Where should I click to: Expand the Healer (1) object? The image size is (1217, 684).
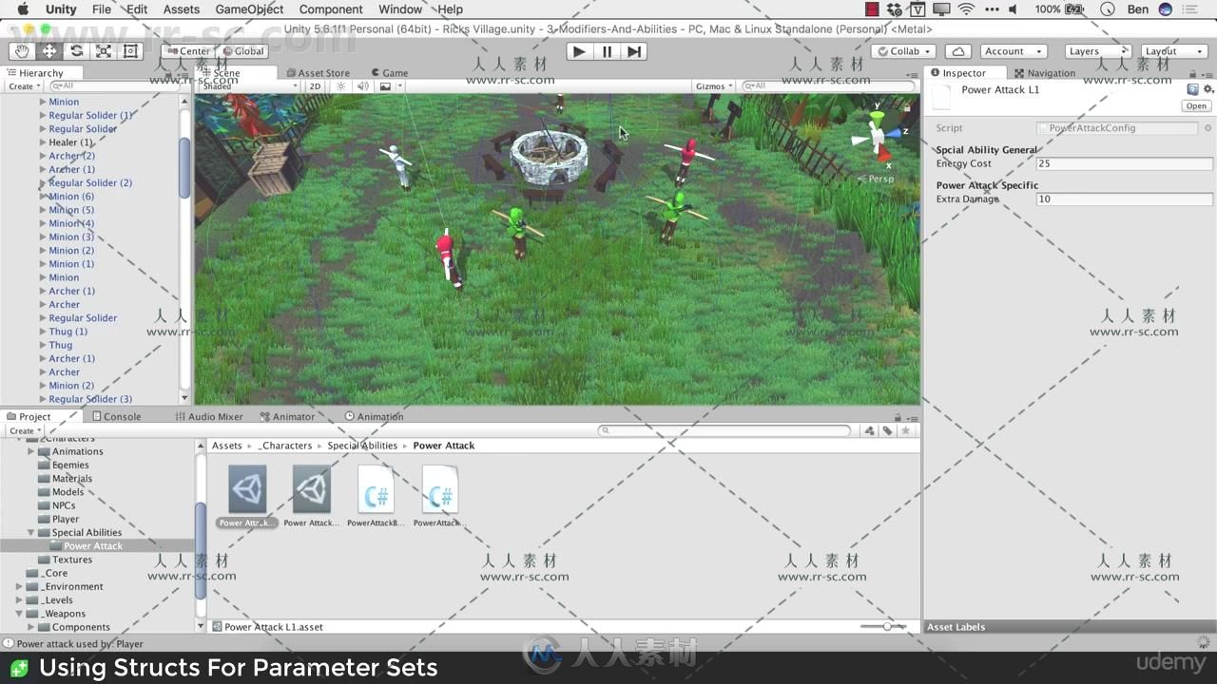click(43, 142)
